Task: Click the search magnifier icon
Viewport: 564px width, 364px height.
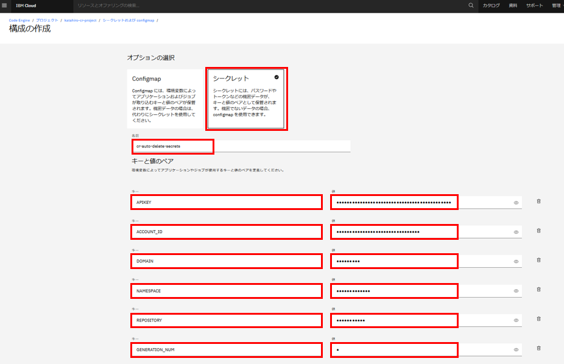Action: [471, 5]
